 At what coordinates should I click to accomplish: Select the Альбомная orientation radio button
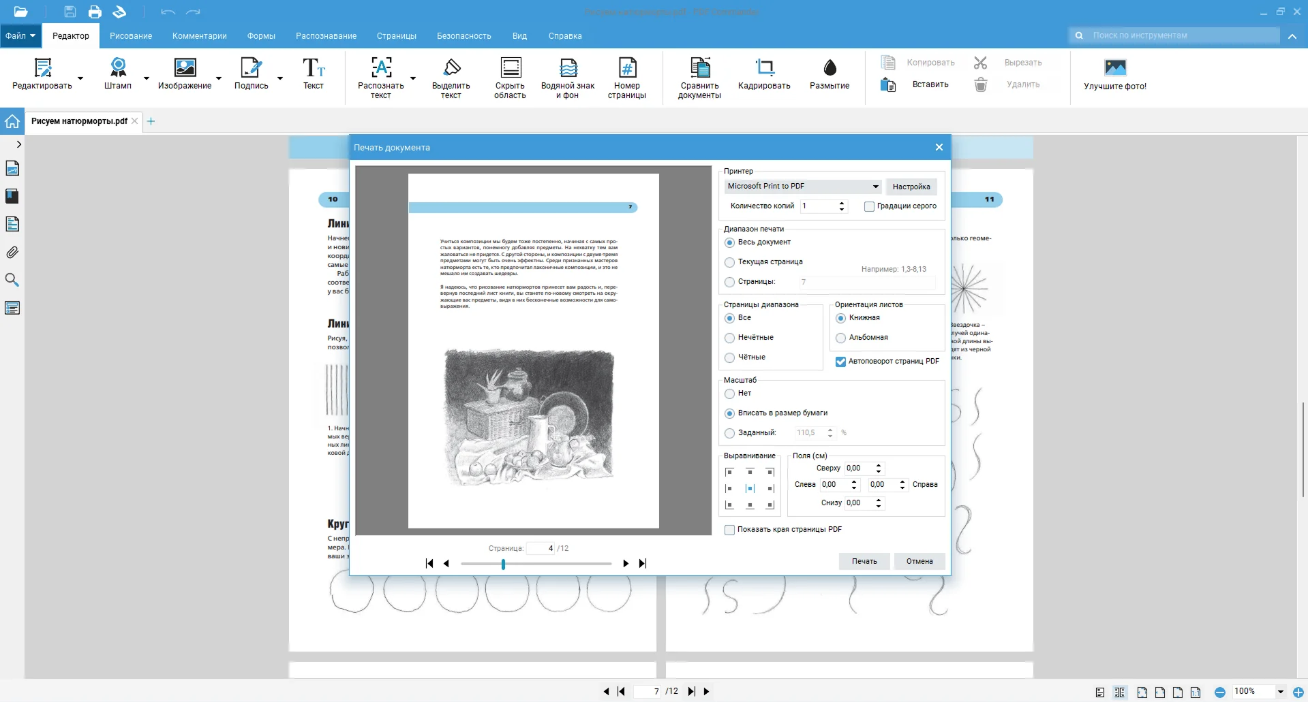coord(841,338)
